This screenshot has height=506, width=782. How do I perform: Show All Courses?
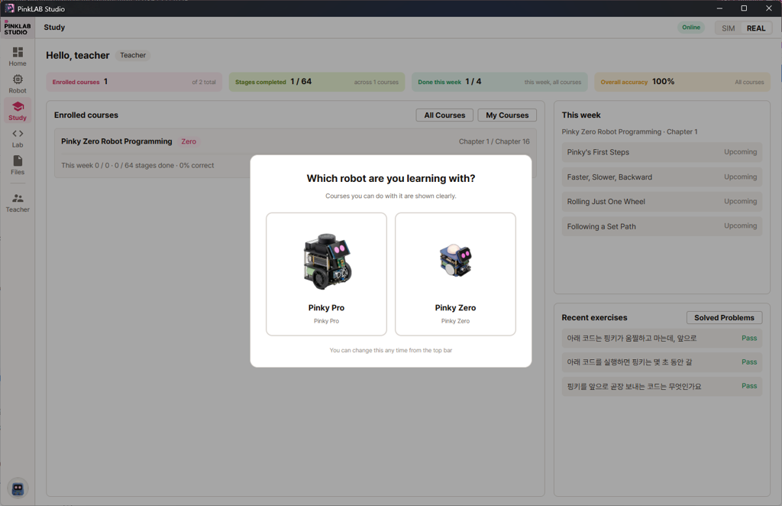(x=444, y=115)
